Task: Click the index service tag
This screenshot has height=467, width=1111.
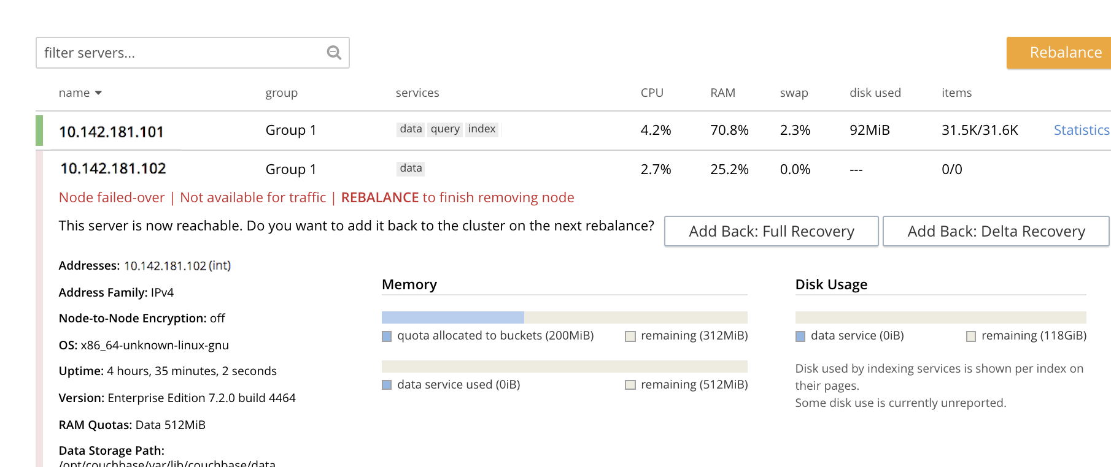Action: pos(482,129)
